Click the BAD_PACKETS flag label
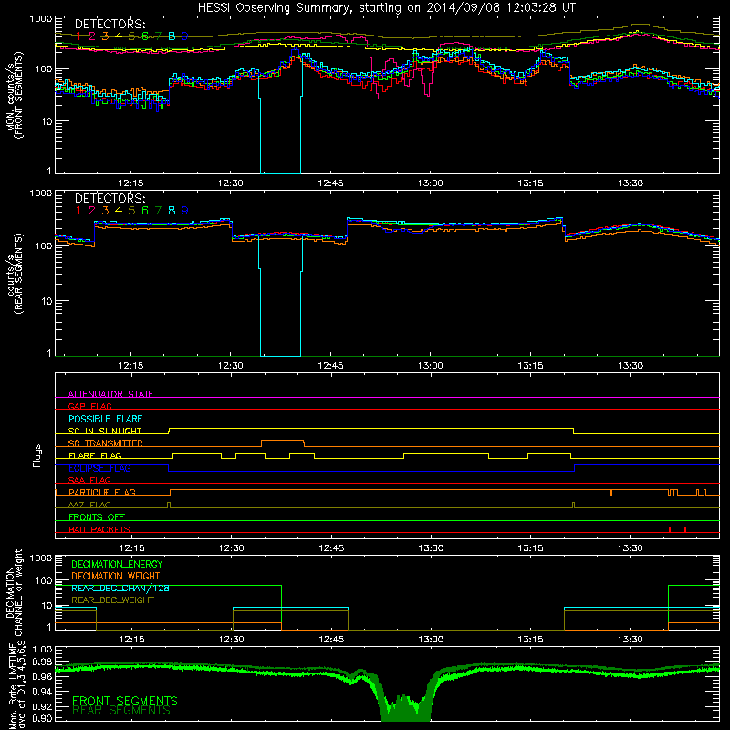Viewport: 730px width, 730px height. click(x=99, y=529)
